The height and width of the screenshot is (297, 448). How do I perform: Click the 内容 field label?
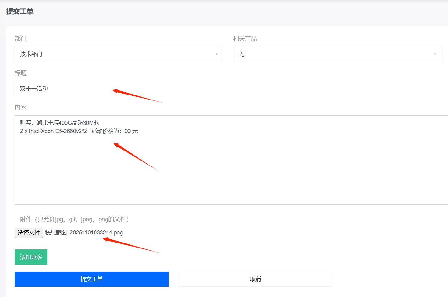tap(21, 108)
